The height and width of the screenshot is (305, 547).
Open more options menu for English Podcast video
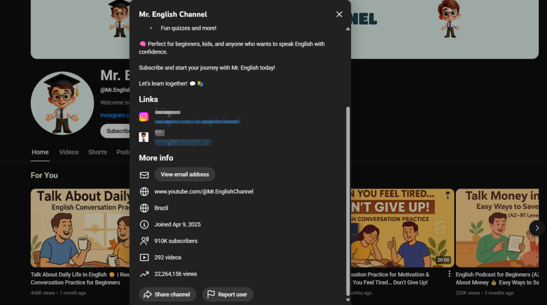click(x=449, y=274)
